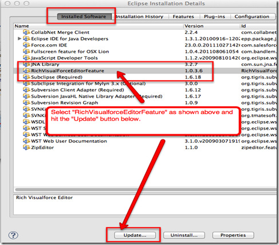The image size is (279, 245).
Task: Select the "Subclipse (Required)" row text
Action: point(57,77)
